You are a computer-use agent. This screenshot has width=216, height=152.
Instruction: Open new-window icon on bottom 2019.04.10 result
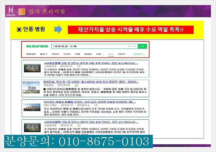click(x=79, y=125)
